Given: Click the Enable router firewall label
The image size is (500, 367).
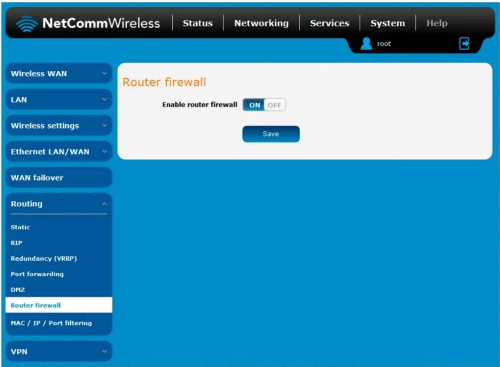Looking at the screenshot, I should pyautogui.click(x=200, y=105).
